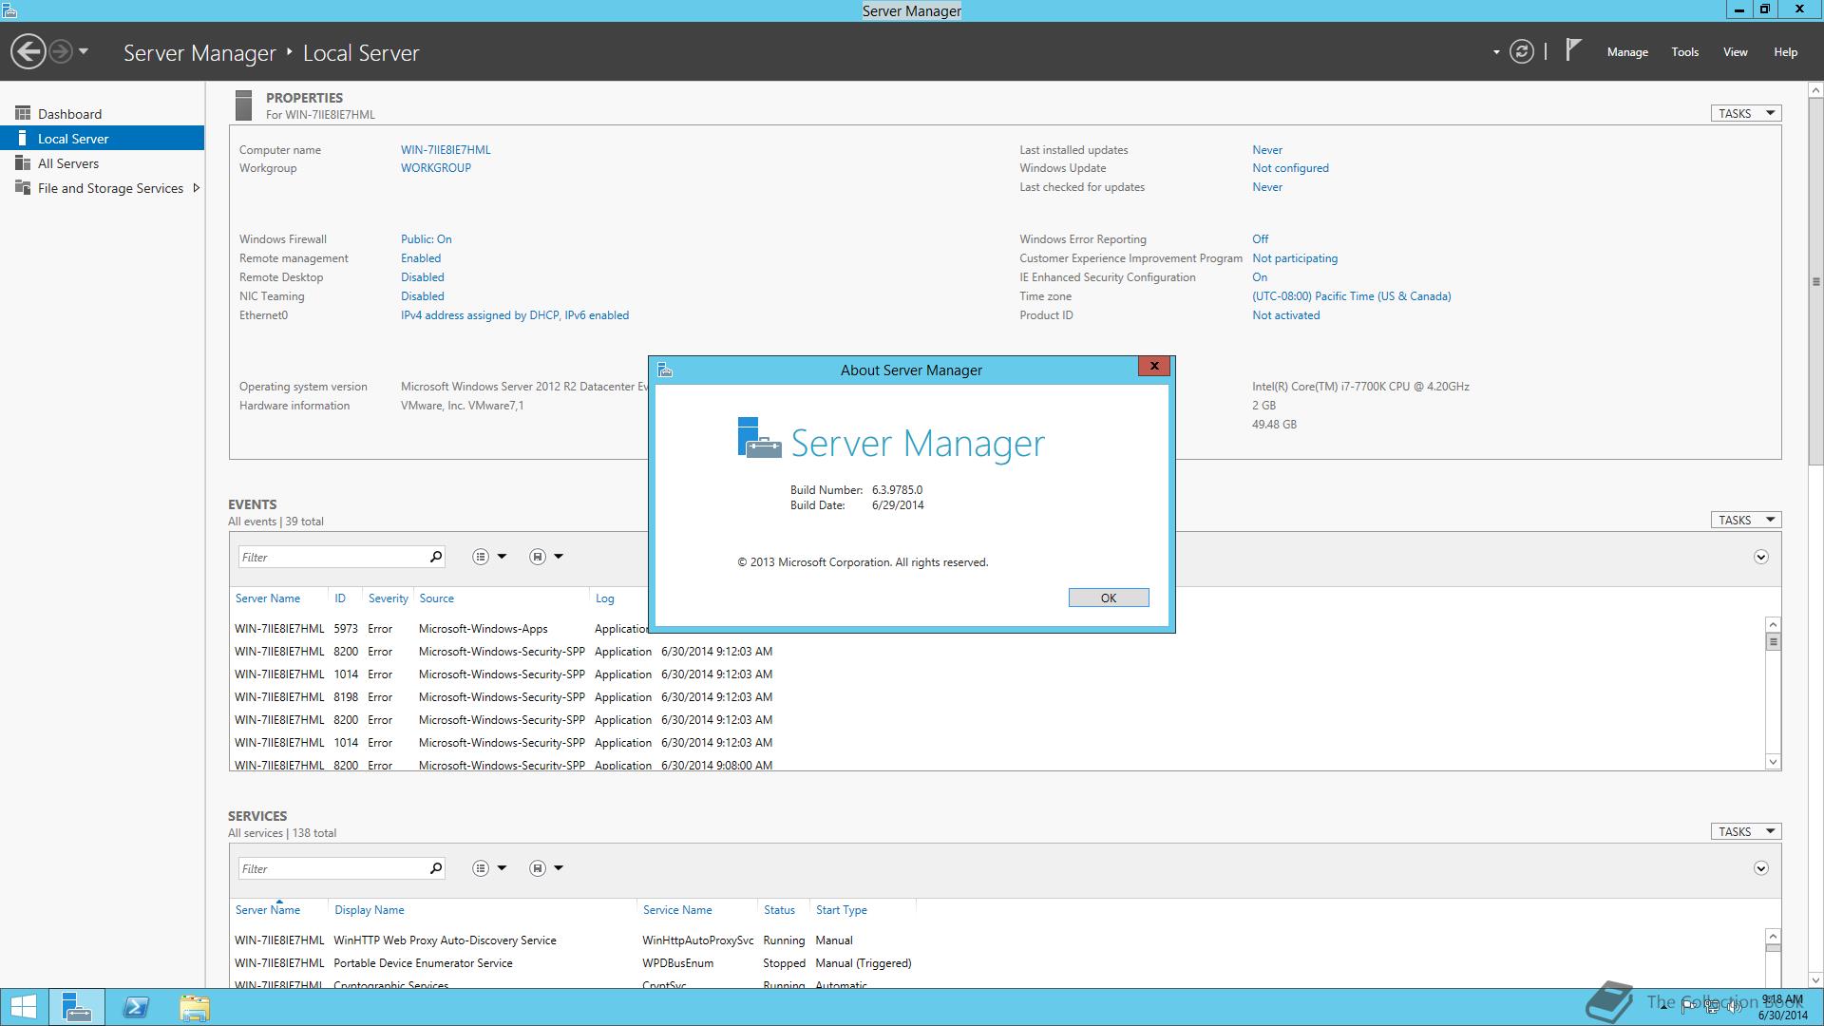Sort Services by Display Name column
The height and width of the screenshot is (1026, 1824).
coord(370,910)
